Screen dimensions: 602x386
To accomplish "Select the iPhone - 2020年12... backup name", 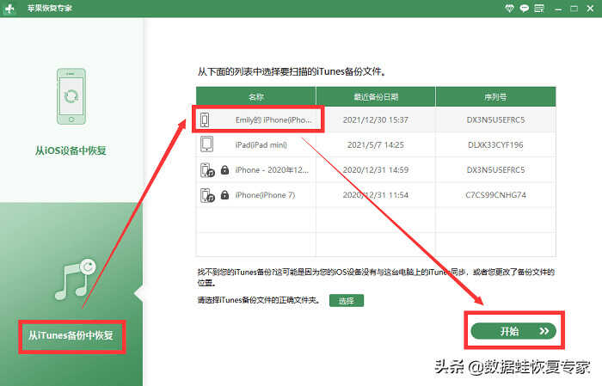I will coord(272,170).
